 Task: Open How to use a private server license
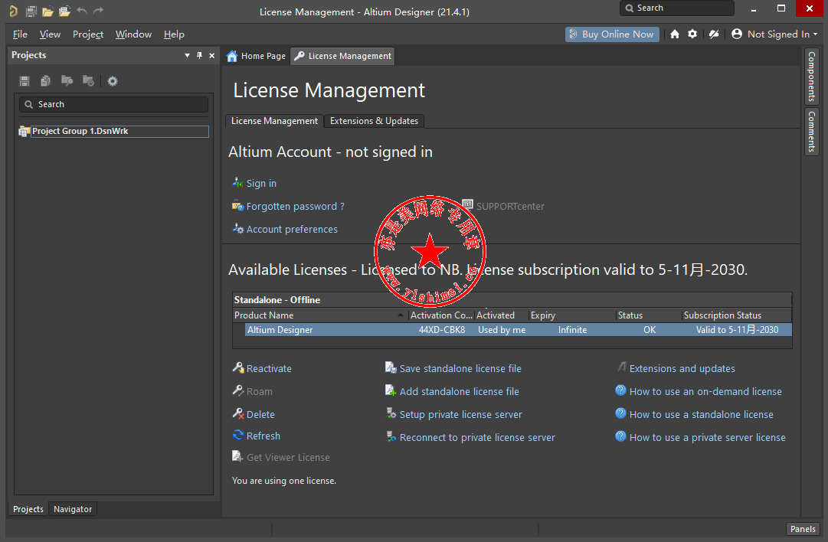(707, 438)
